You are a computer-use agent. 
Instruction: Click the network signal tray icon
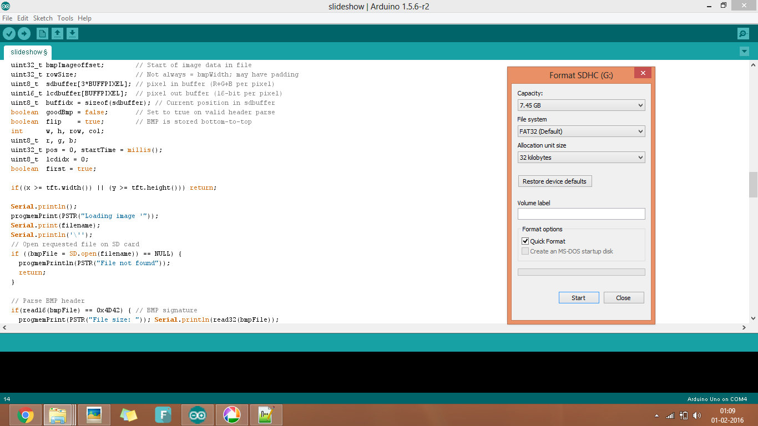coord(670,415)
